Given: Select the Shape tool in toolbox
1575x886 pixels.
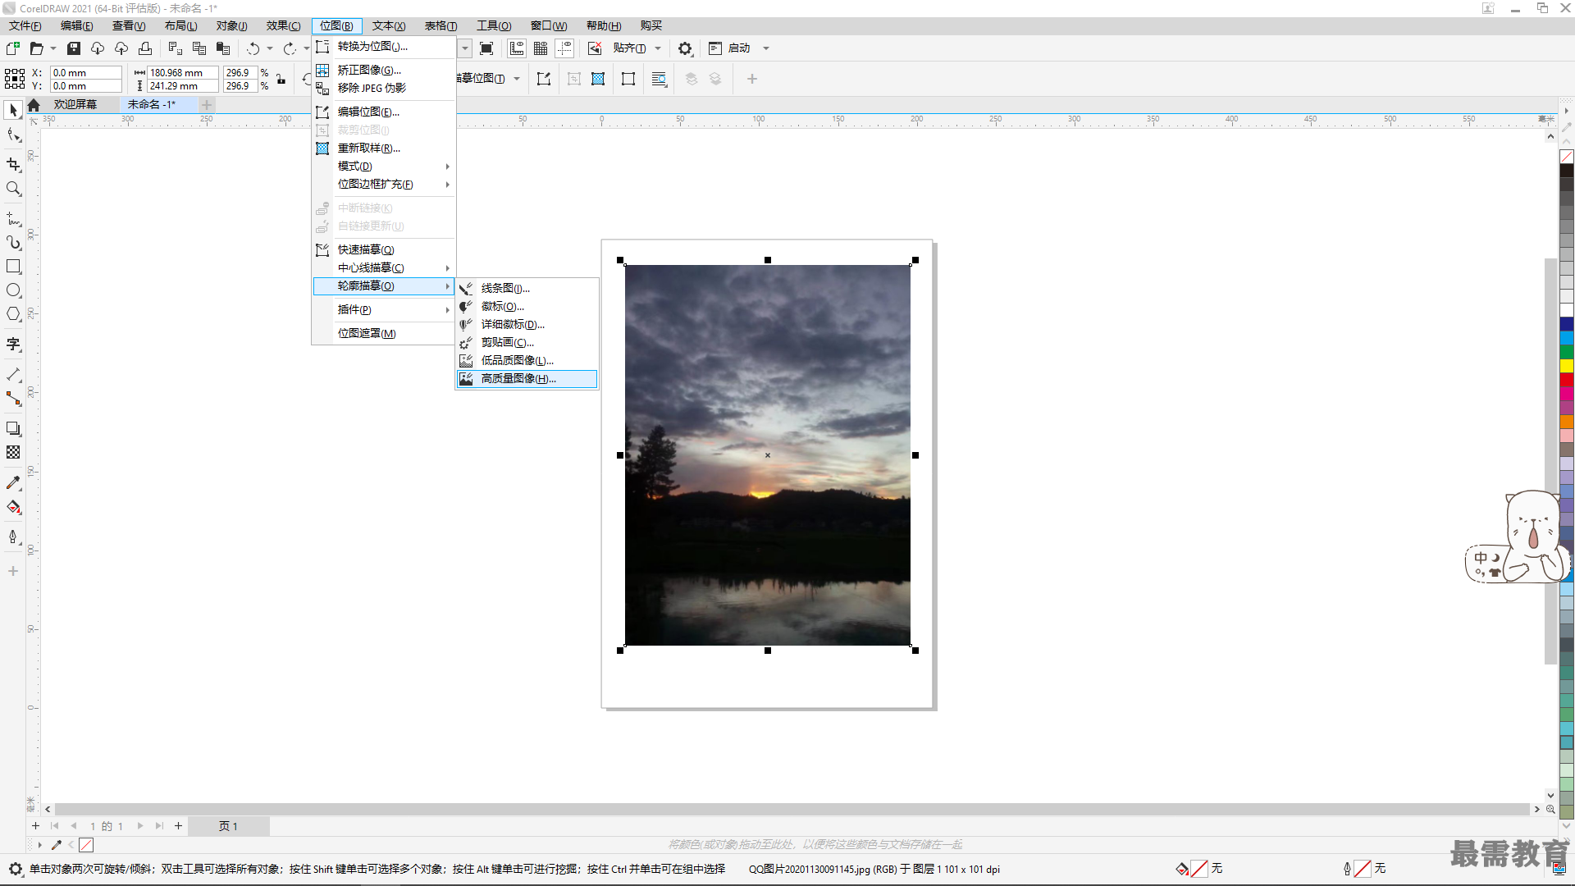Looking at the screenshot, I should click(13, 135).
